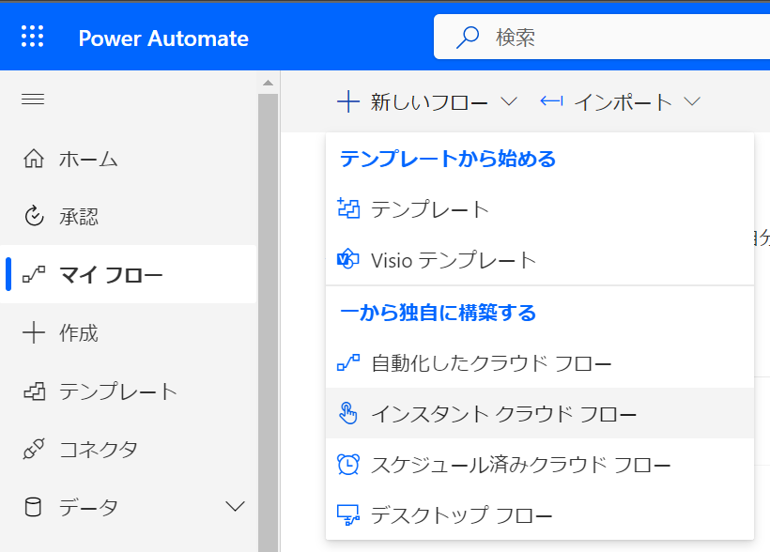
Task: Click the automated cloud flow icon
Action: click(x=348, y=363)
